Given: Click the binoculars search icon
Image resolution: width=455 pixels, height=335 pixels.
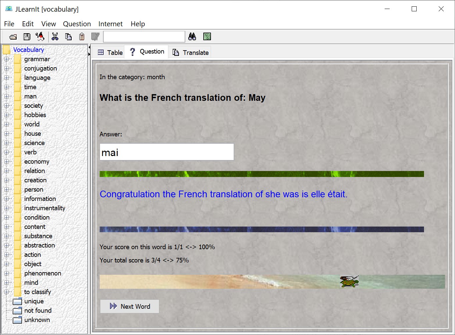Looking at the screenshot, I should [x=192, y=37].
